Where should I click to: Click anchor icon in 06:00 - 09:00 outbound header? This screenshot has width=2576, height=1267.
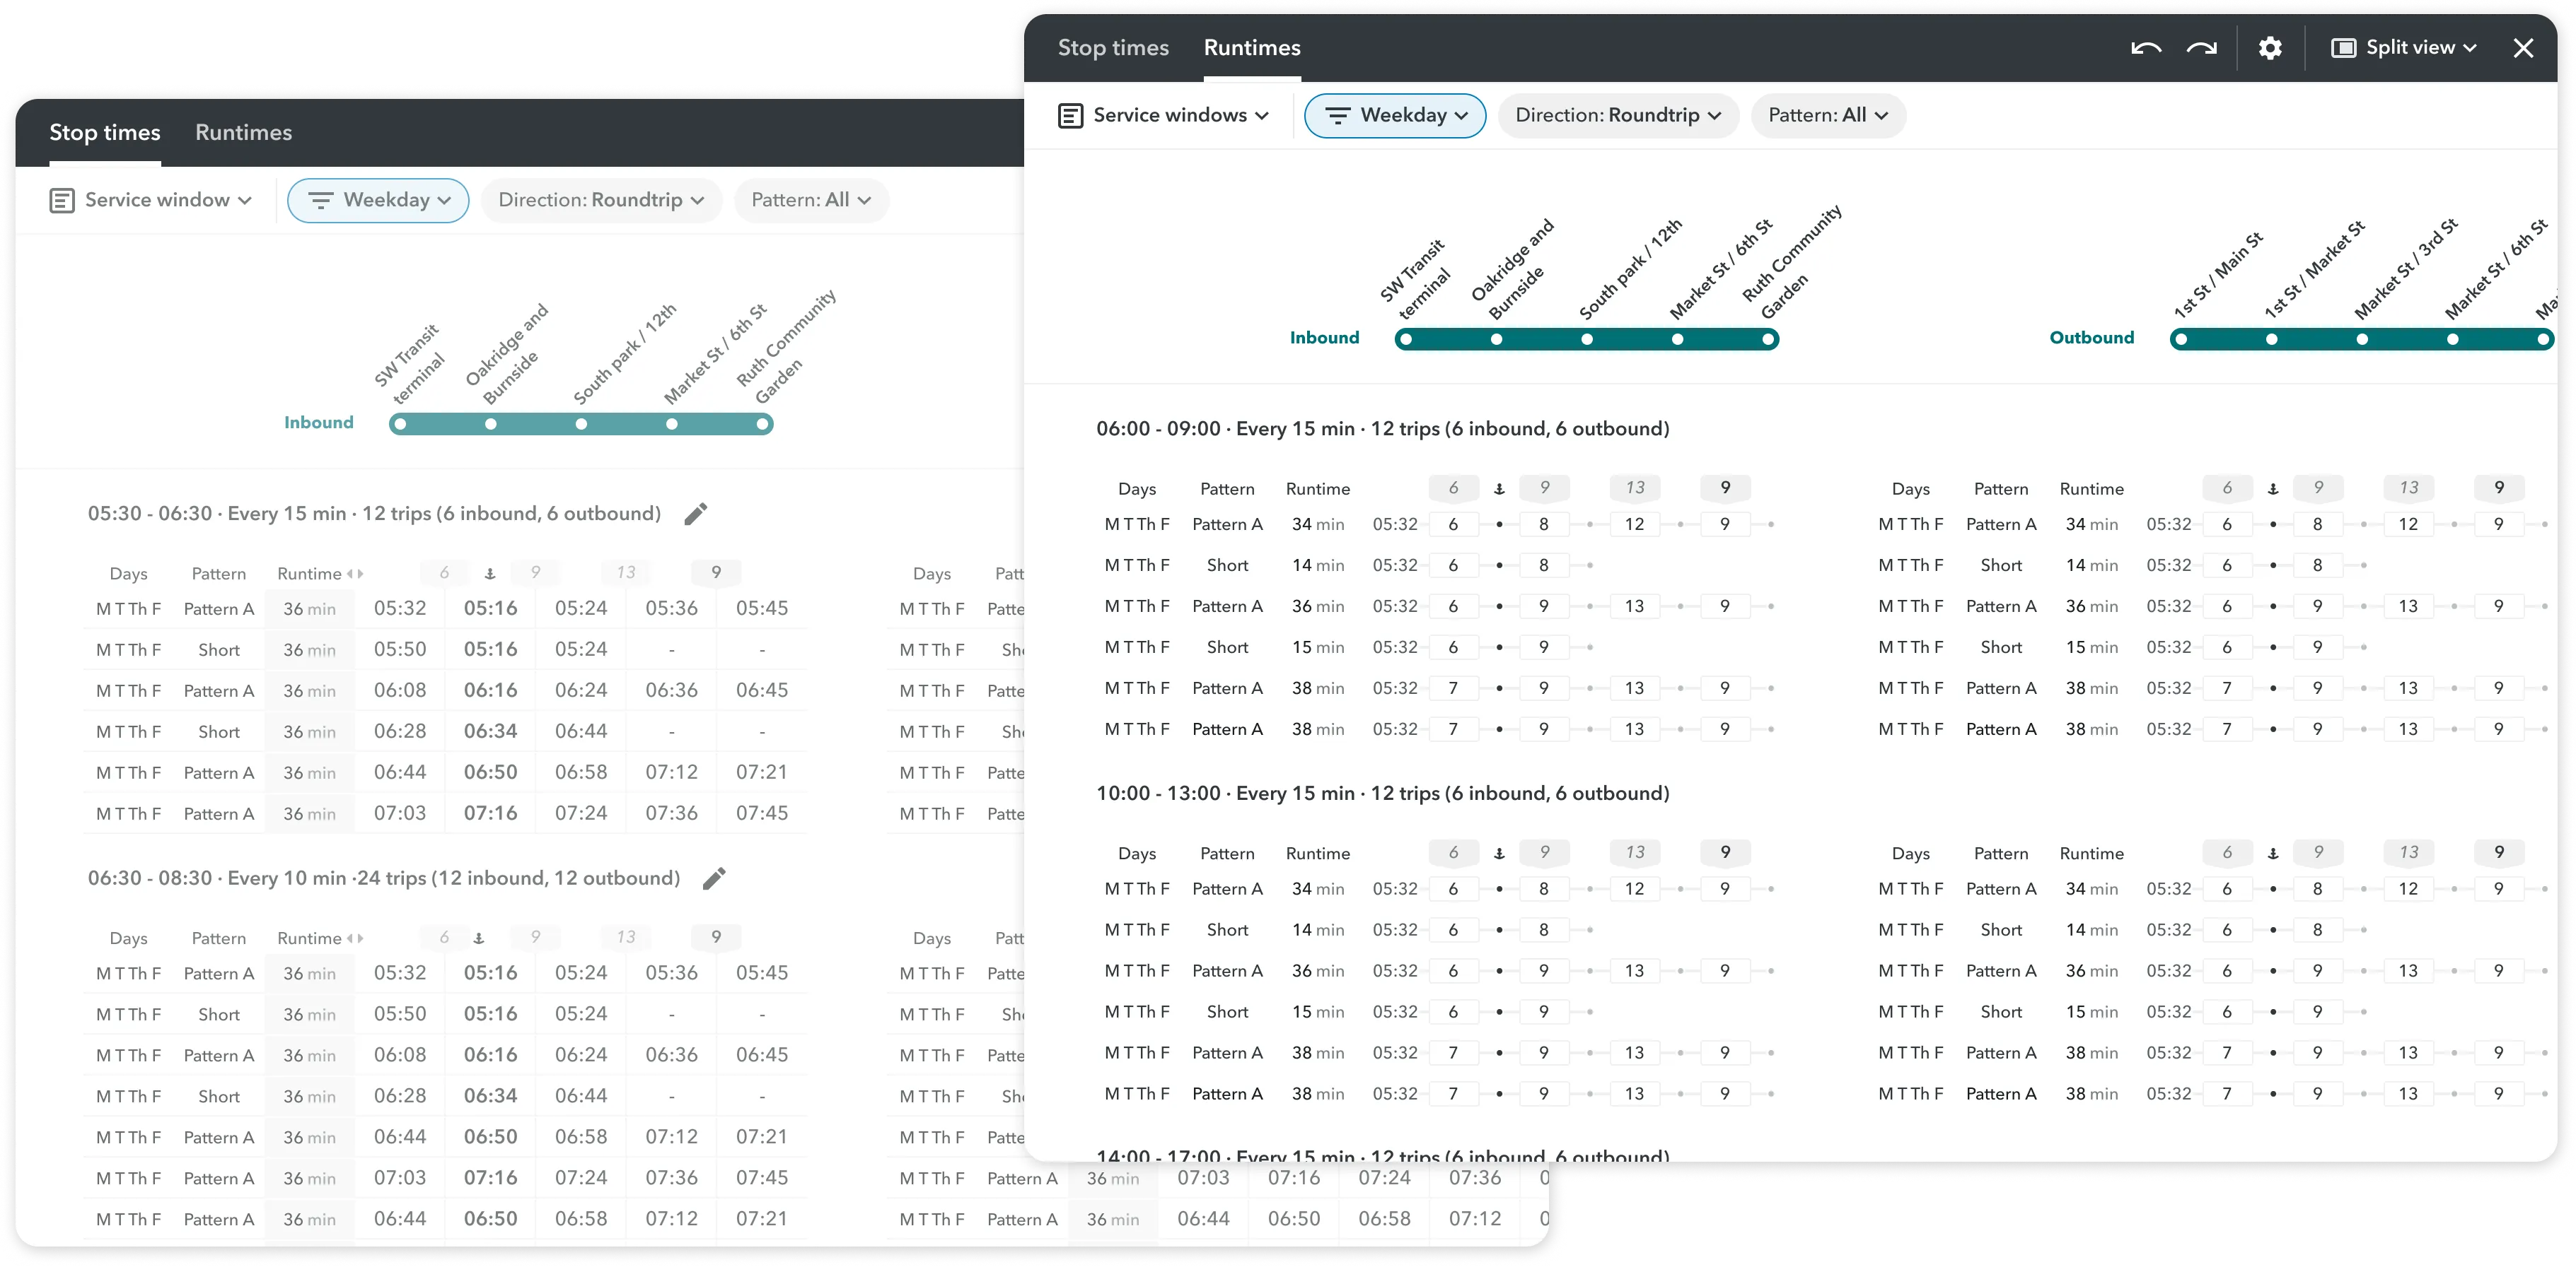(x=2273, y=488)
